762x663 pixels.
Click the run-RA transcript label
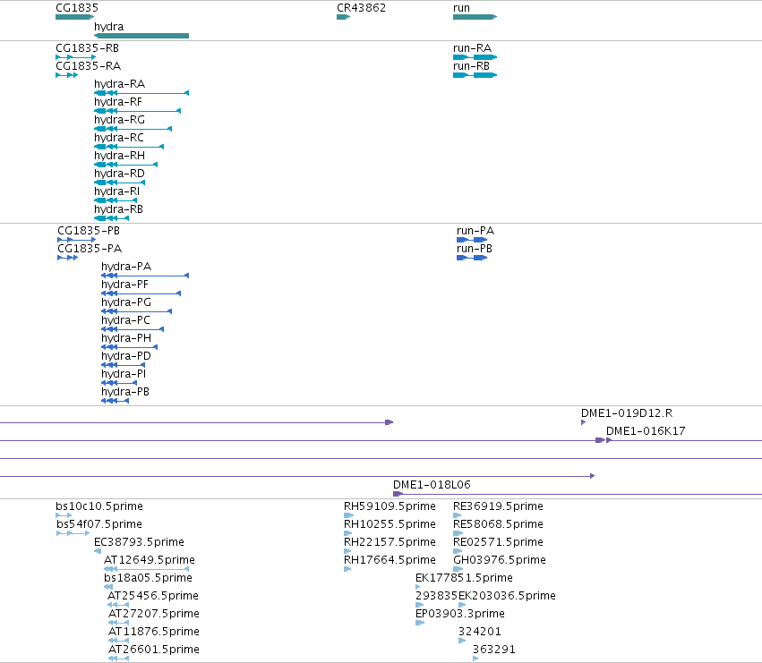pos(472,48)
